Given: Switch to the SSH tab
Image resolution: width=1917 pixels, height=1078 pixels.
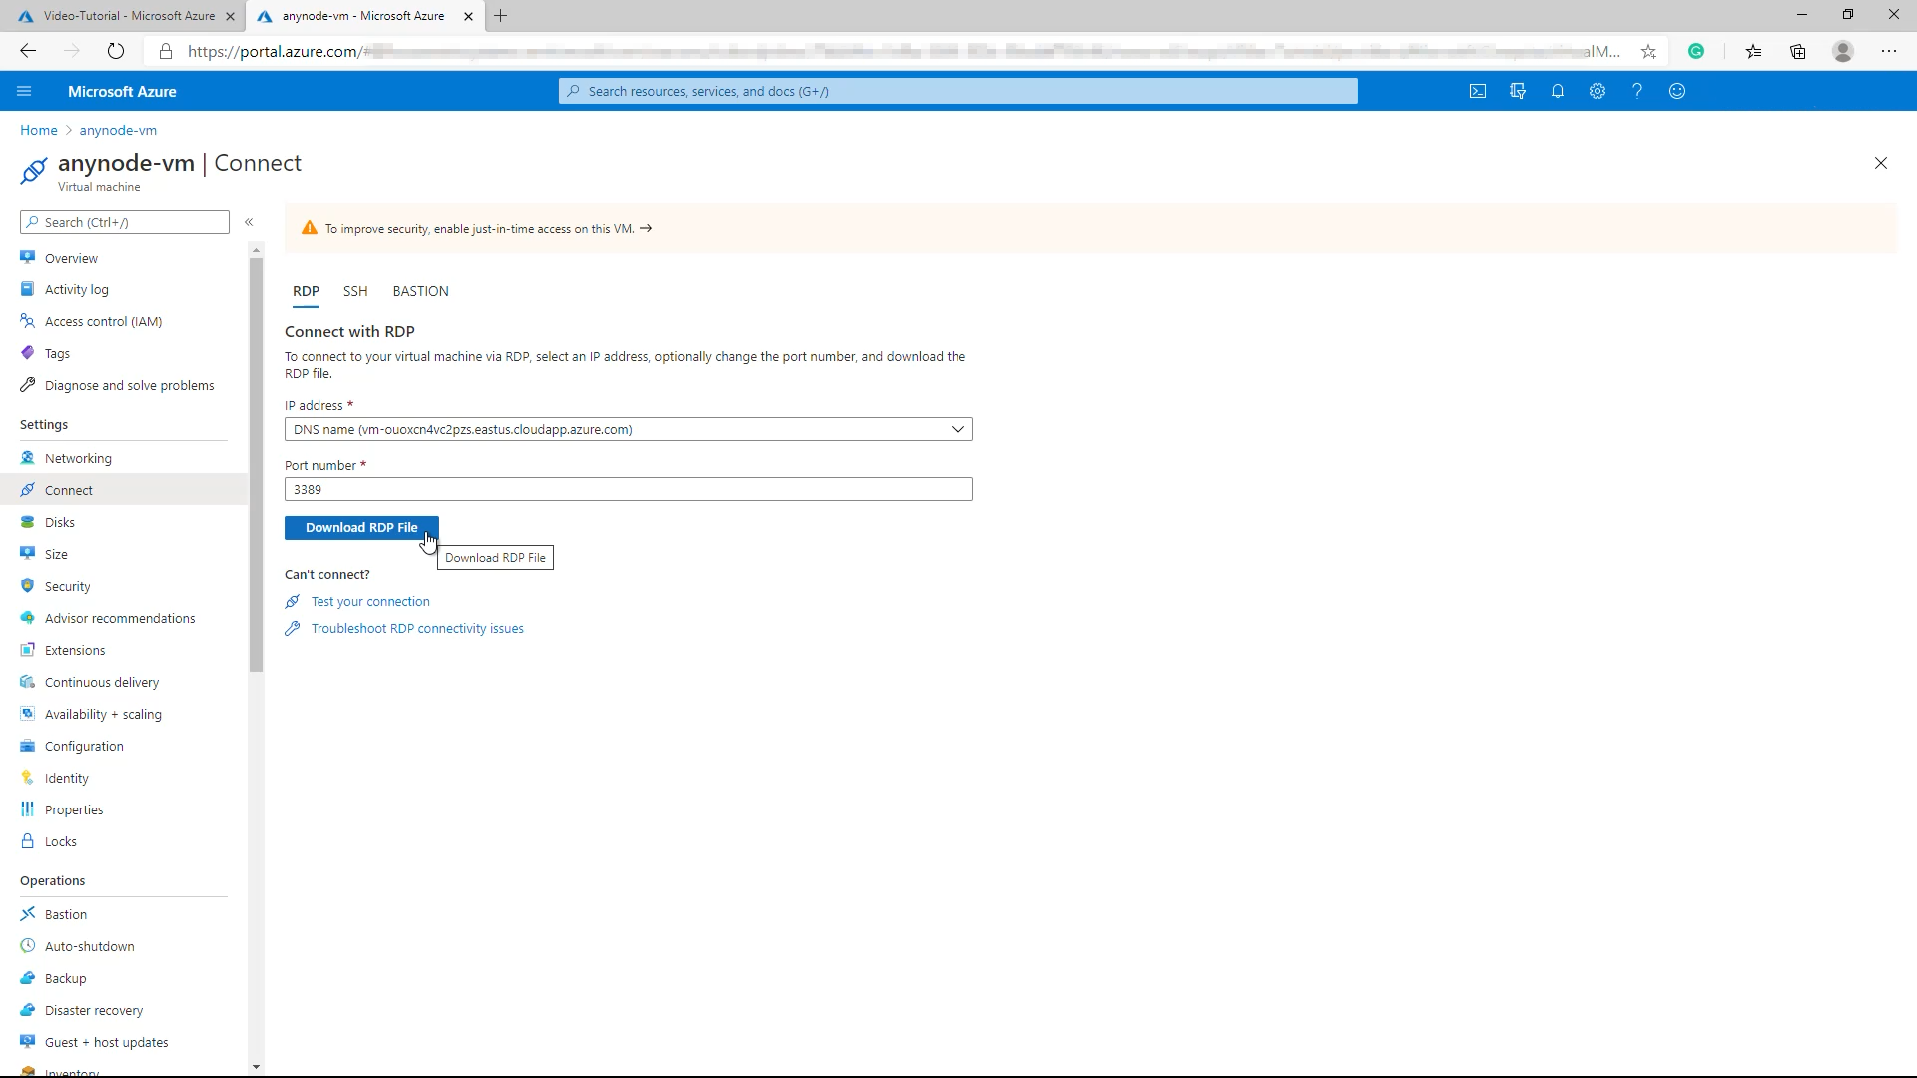Looking at the screenshot, I should [355, 291].
